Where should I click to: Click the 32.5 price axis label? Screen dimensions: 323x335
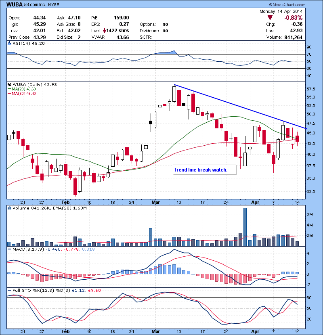(x=310, y=191)
